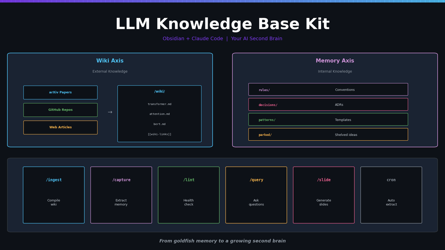Open the /slide Generate slides command card
Screen dimensions: 445x250
[x=323, y=195]
